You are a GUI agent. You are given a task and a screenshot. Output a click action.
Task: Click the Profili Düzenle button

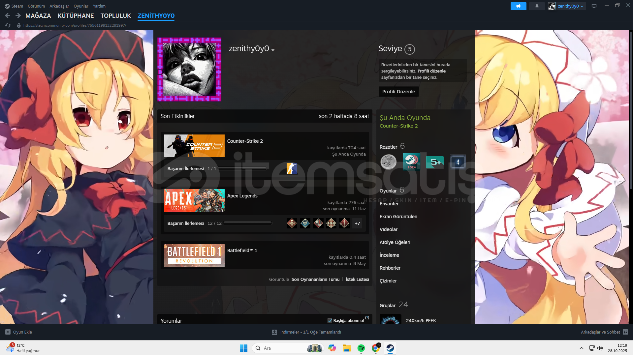tap(398, 92)
